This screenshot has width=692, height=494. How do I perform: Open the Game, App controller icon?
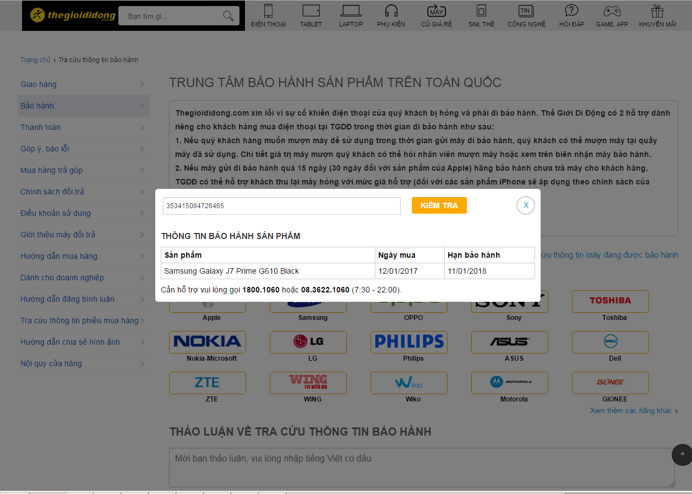point(612,11)
